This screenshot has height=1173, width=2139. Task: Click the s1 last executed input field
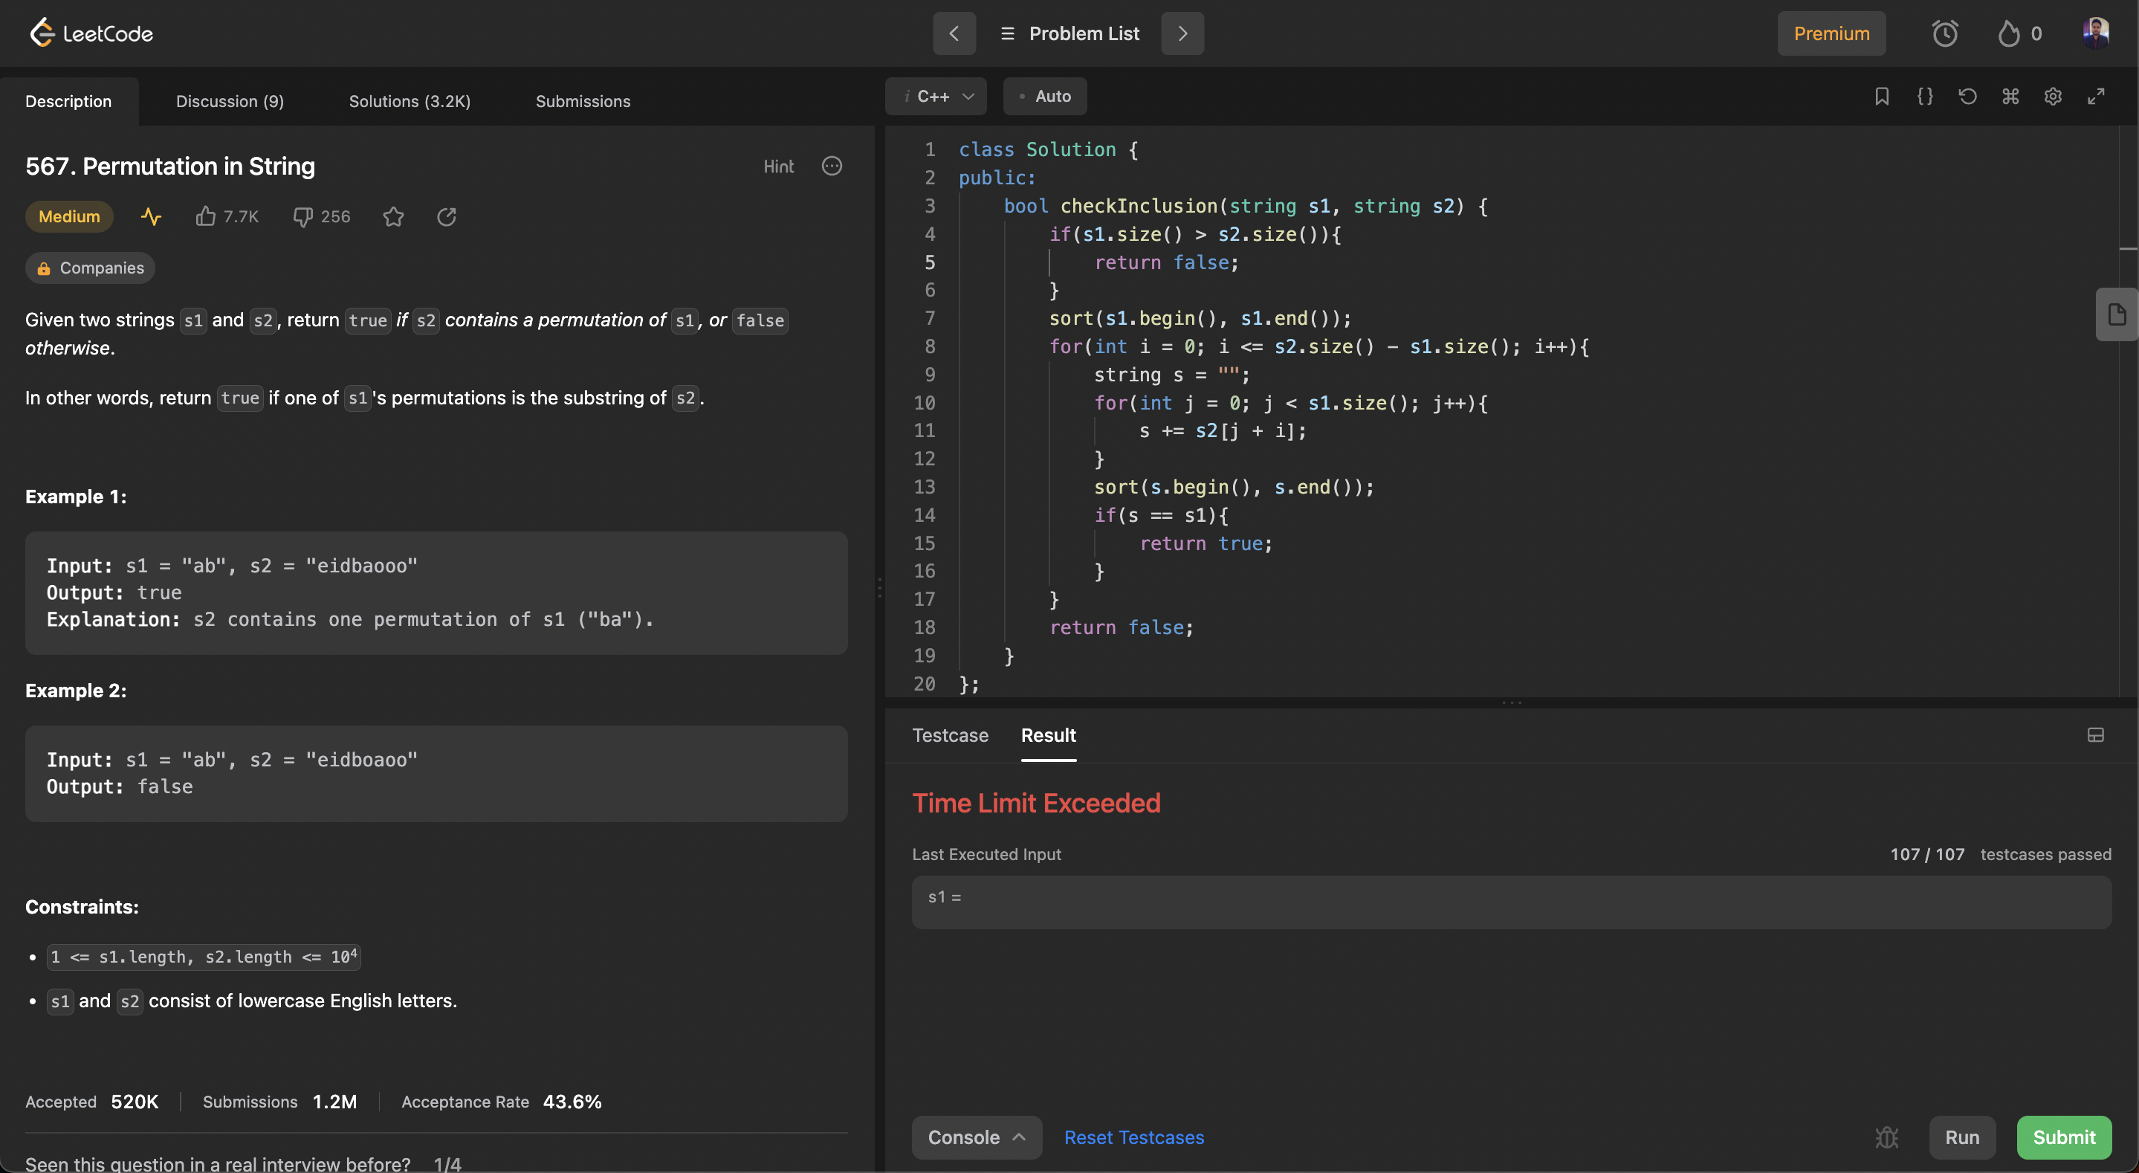(1510, 902)
